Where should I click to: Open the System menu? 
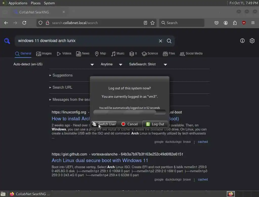[49, 3]
